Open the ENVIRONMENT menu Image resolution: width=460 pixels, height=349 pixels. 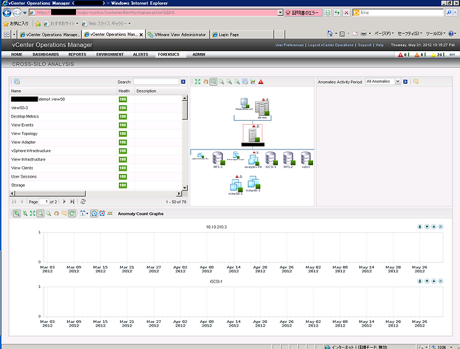click(110, 54)
